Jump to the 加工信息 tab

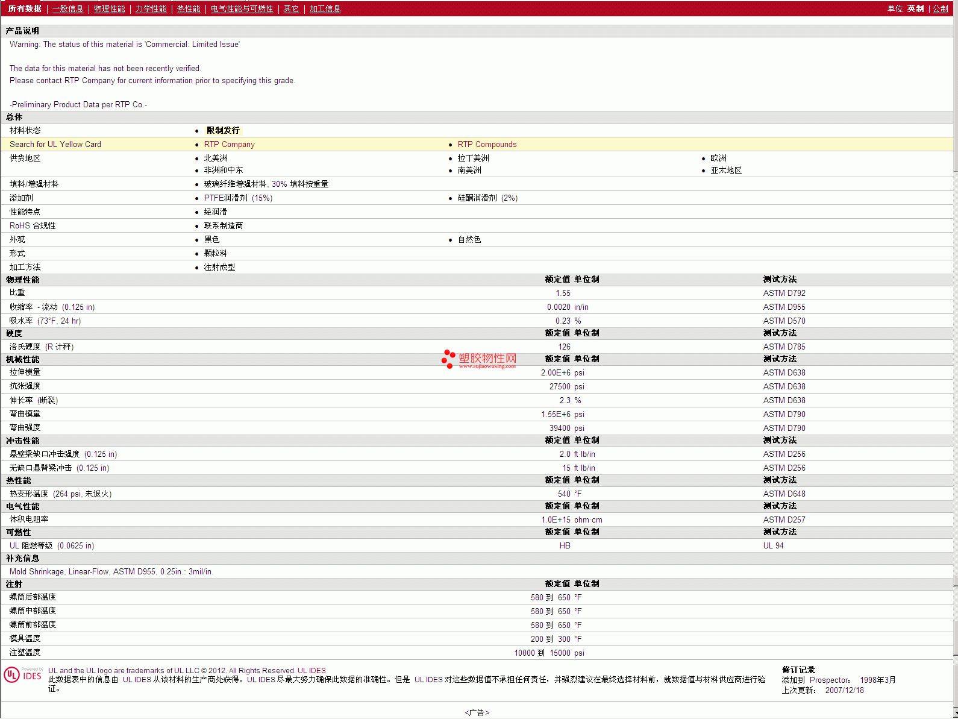(x=325, y=8)
